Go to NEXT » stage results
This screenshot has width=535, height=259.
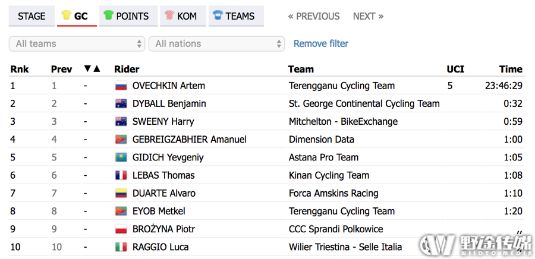pos(368,16)
